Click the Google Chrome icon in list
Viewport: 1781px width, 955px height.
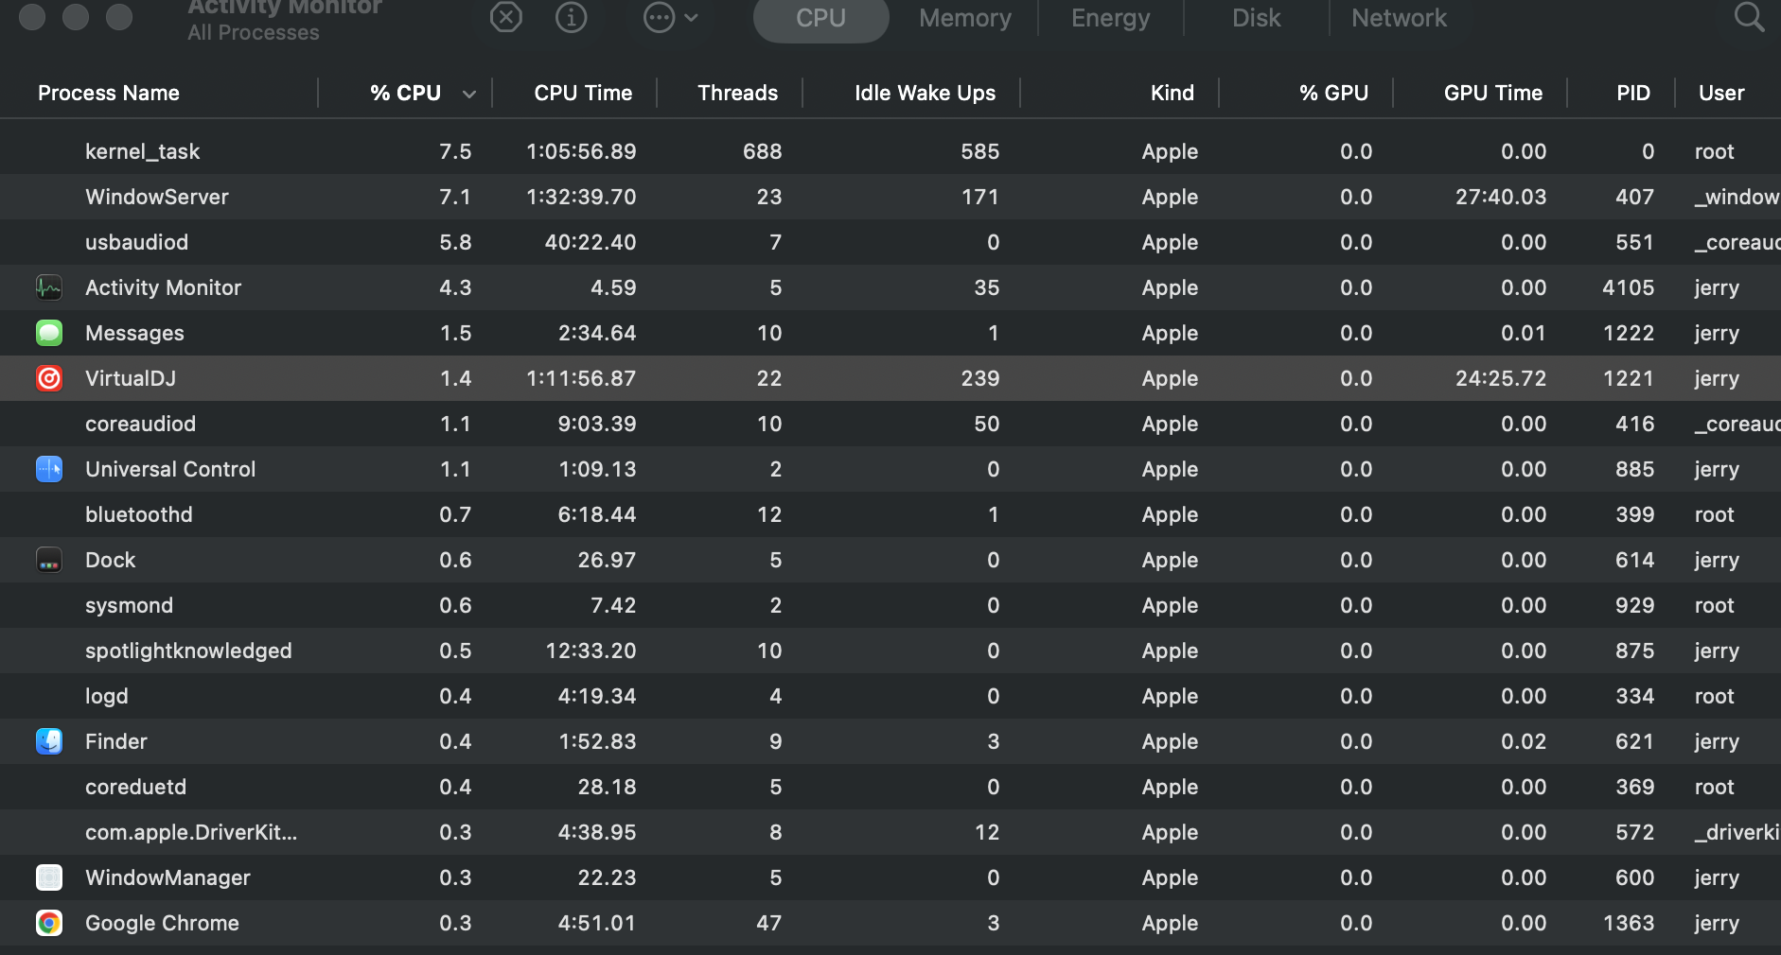point(49,923)
